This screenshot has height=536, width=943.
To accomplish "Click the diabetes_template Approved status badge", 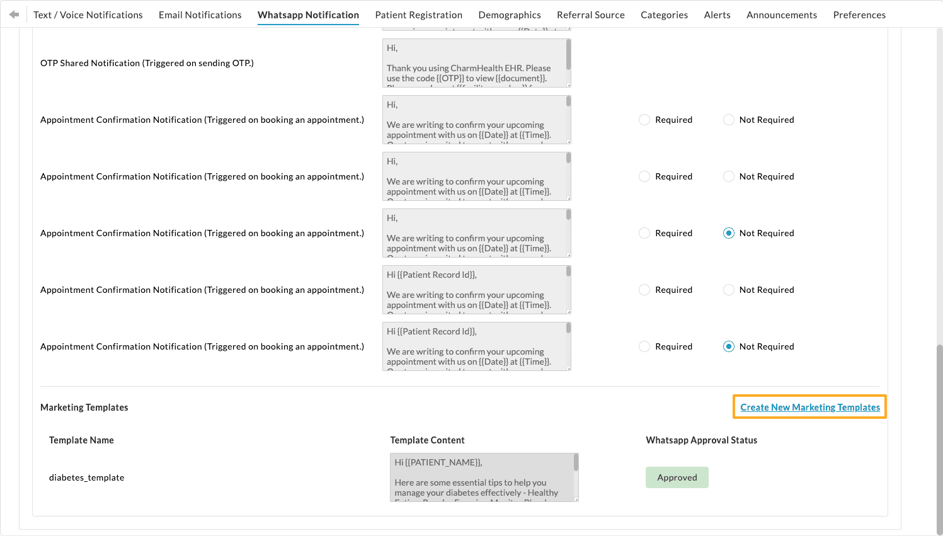I will pos(677,477).
